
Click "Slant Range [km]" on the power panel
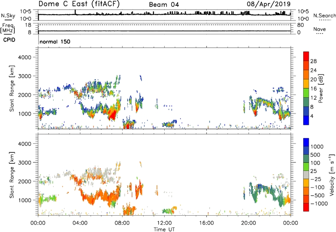pos(12,88)
